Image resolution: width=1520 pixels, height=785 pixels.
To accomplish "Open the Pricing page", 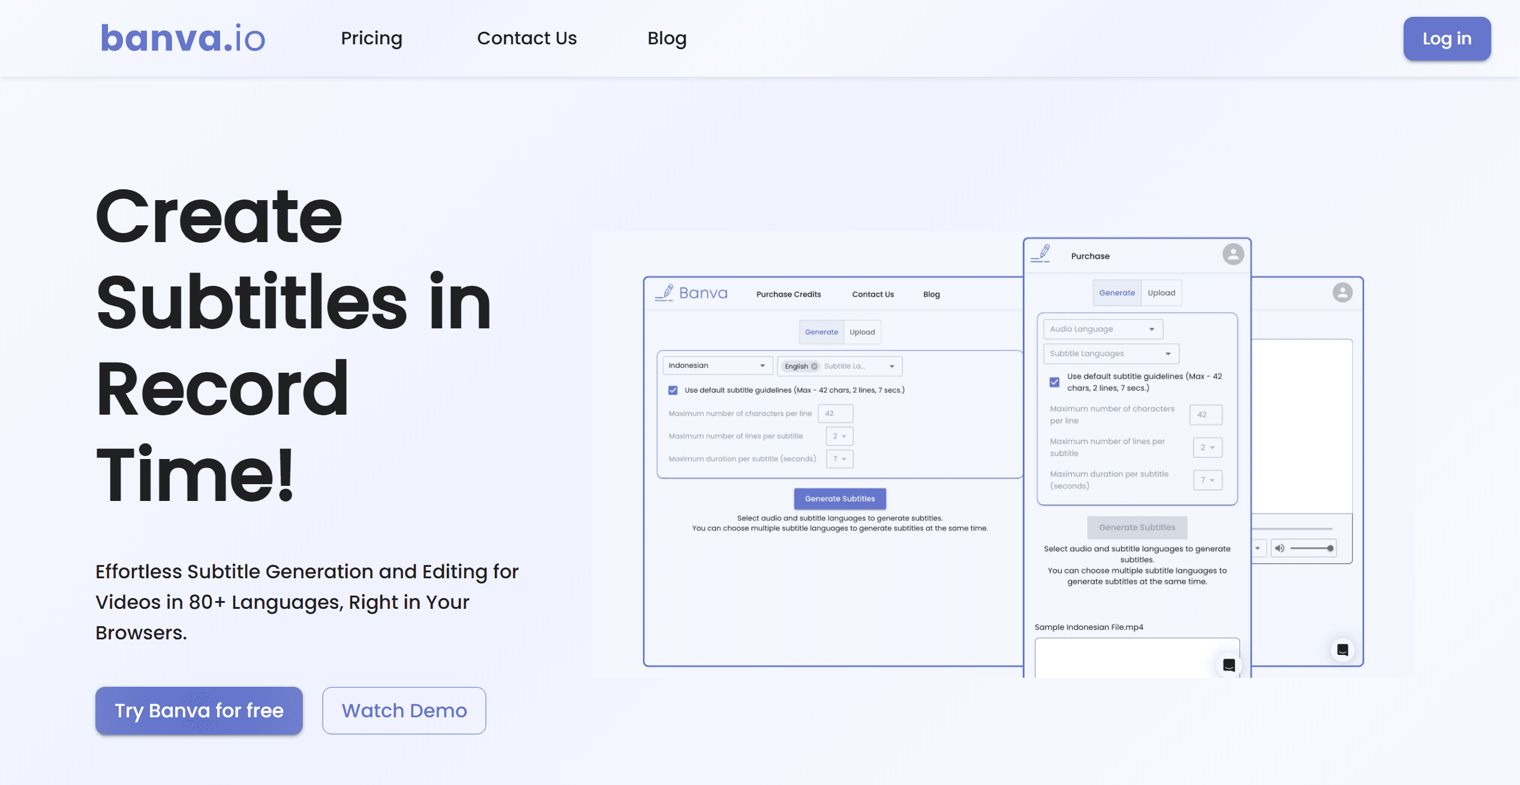I will [371, 38].
